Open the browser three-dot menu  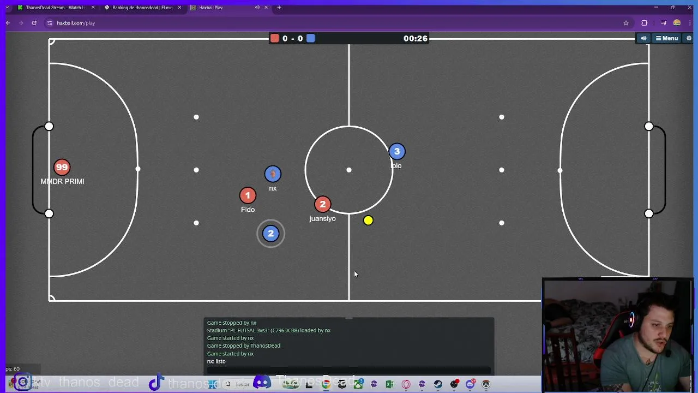tap(690, 23)
